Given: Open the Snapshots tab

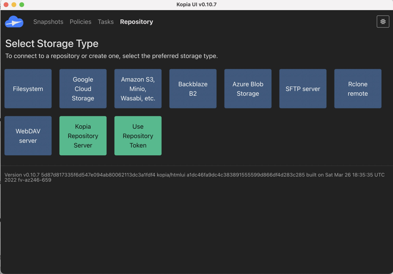Looking at the screenshot, I should [48, 22].
